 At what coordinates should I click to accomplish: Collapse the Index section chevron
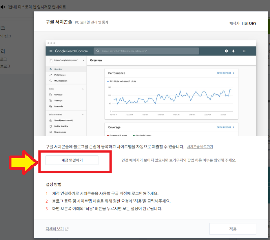83,89
